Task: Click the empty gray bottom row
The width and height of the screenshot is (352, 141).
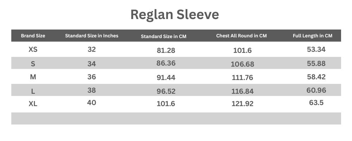Action: pos(176,118)
